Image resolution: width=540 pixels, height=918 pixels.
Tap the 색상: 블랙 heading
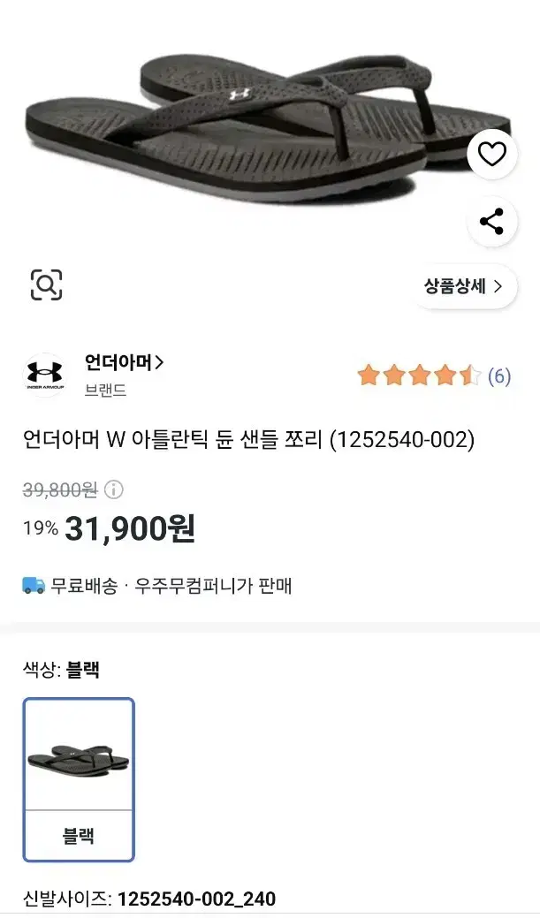[61, 670]
